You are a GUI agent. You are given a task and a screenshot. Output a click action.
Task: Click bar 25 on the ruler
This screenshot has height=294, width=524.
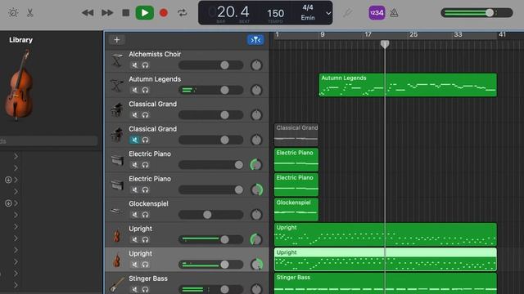(x=413, y=34)
